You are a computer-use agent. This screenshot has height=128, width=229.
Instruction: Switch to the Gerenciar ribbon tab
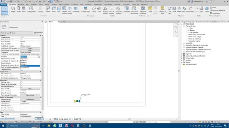tap(88, 5)
